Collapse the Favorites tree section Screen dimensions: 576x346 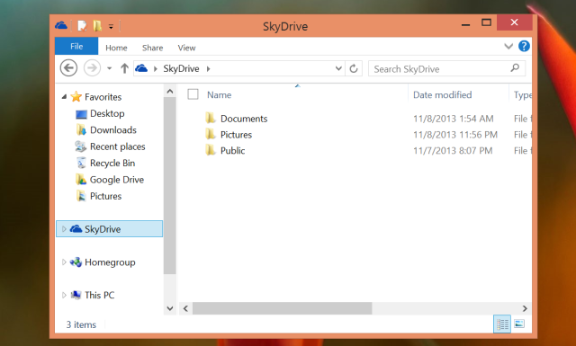(64, 96)
